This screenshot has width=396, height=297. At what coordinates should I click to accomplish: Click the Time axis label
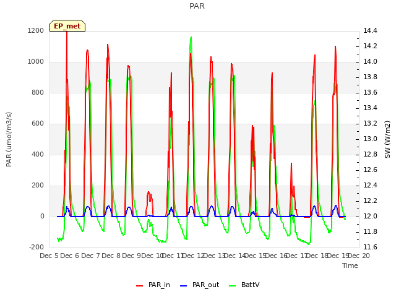[350, 265]
